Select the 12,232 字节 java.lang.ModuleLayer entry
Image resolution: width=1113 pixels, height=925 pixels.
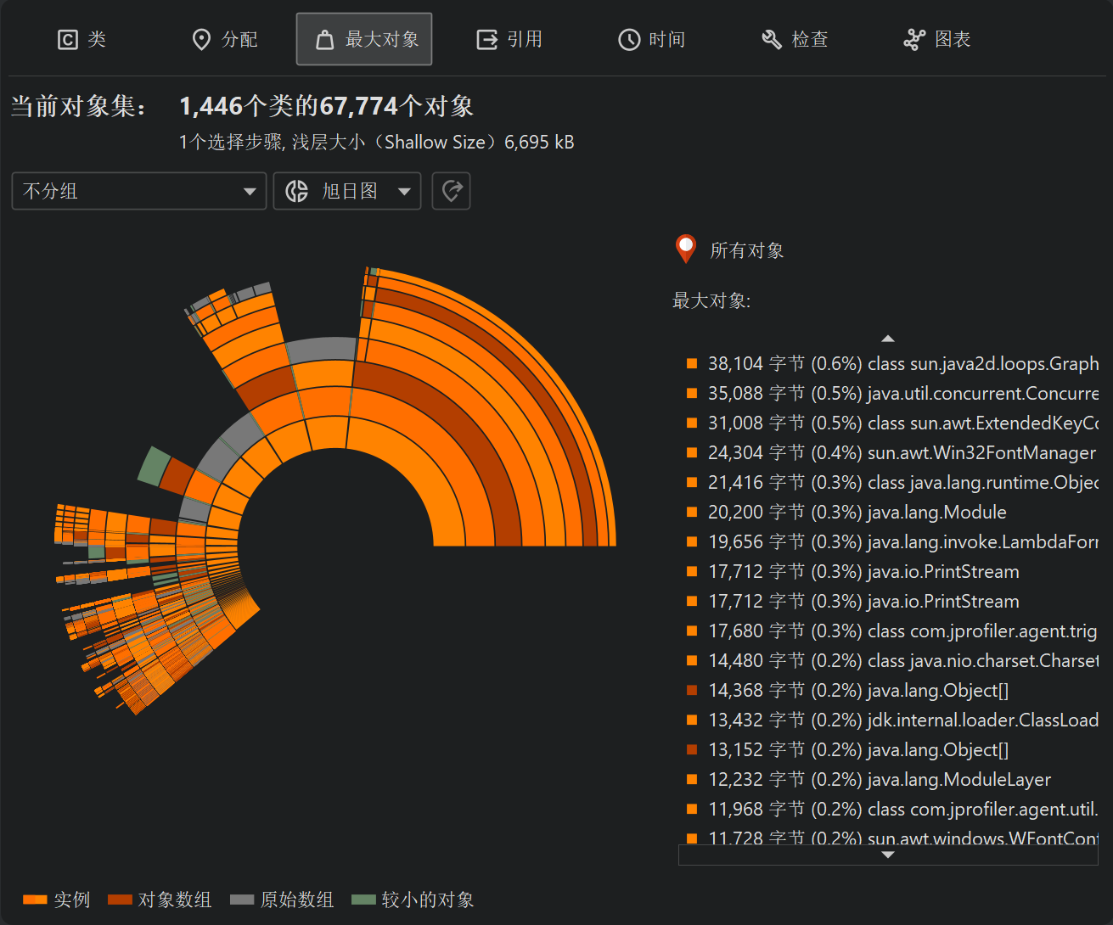[879, 780]
